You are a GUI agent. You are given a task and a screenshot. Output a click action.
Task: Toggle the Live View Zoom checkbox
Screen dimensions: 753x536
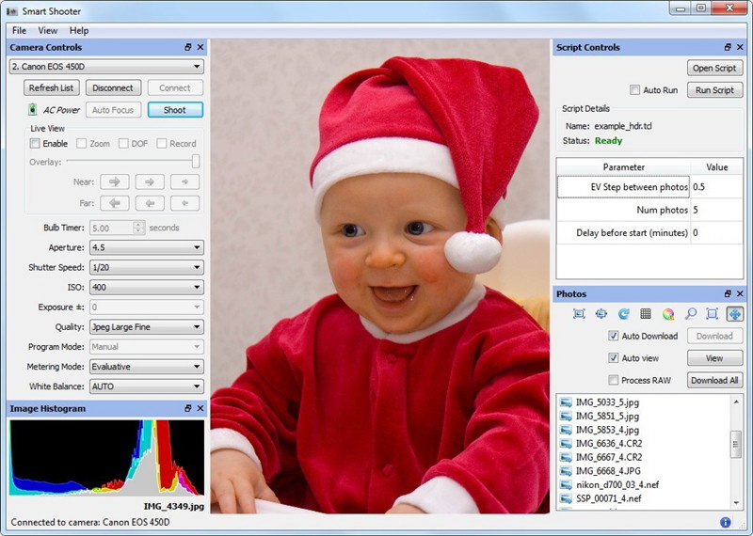coord(82,144)
